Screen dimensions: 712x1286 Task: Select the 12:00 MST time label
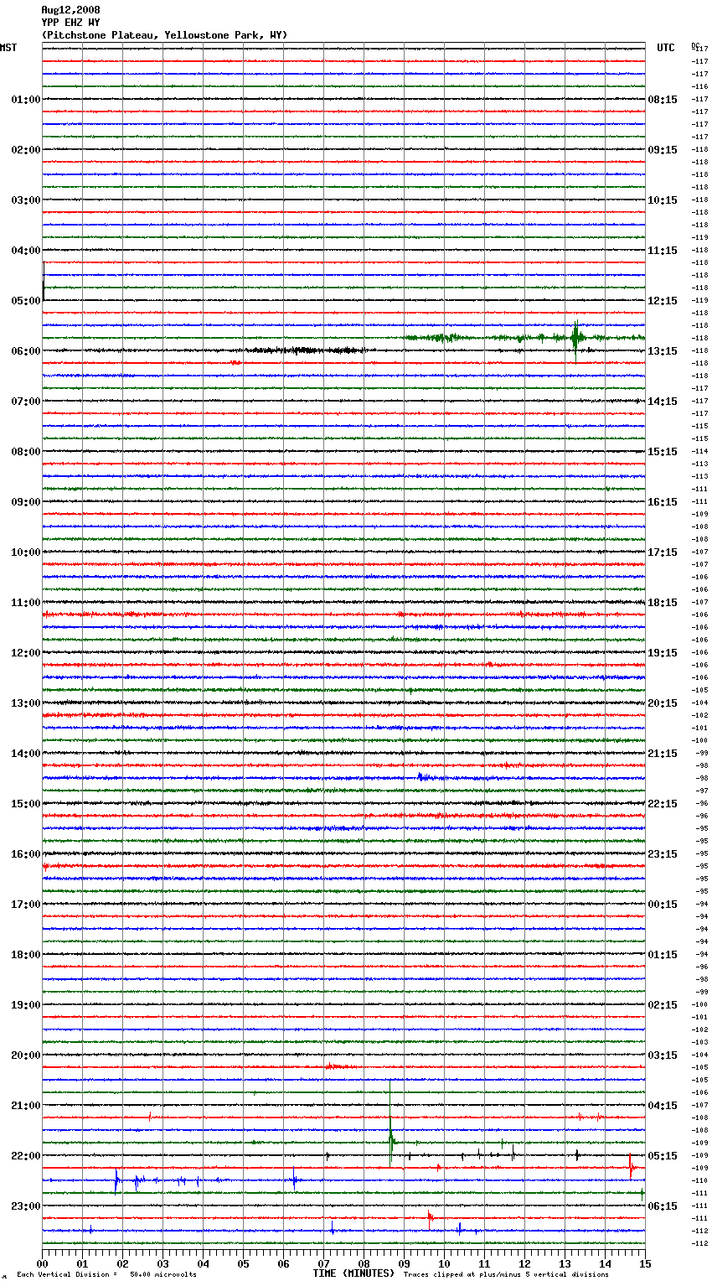click(x=26, y=653)
